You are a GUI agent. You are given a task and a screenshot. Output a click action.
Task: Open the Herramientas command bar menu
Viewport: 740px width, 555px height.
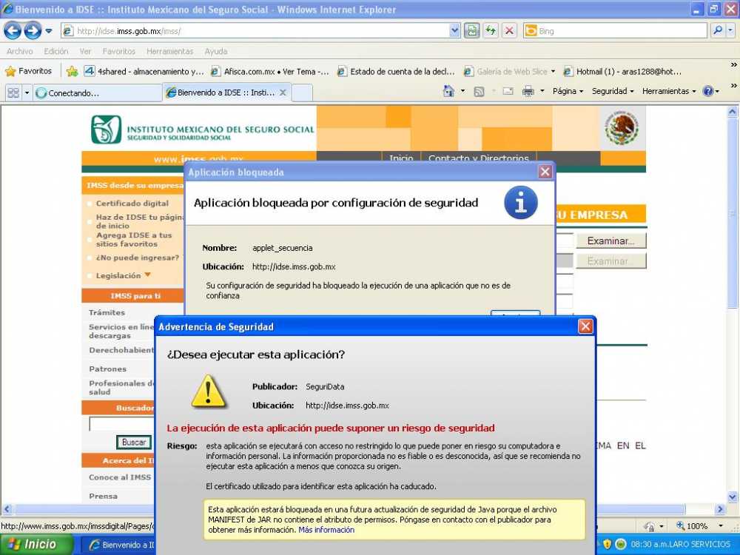pos(669,91)
